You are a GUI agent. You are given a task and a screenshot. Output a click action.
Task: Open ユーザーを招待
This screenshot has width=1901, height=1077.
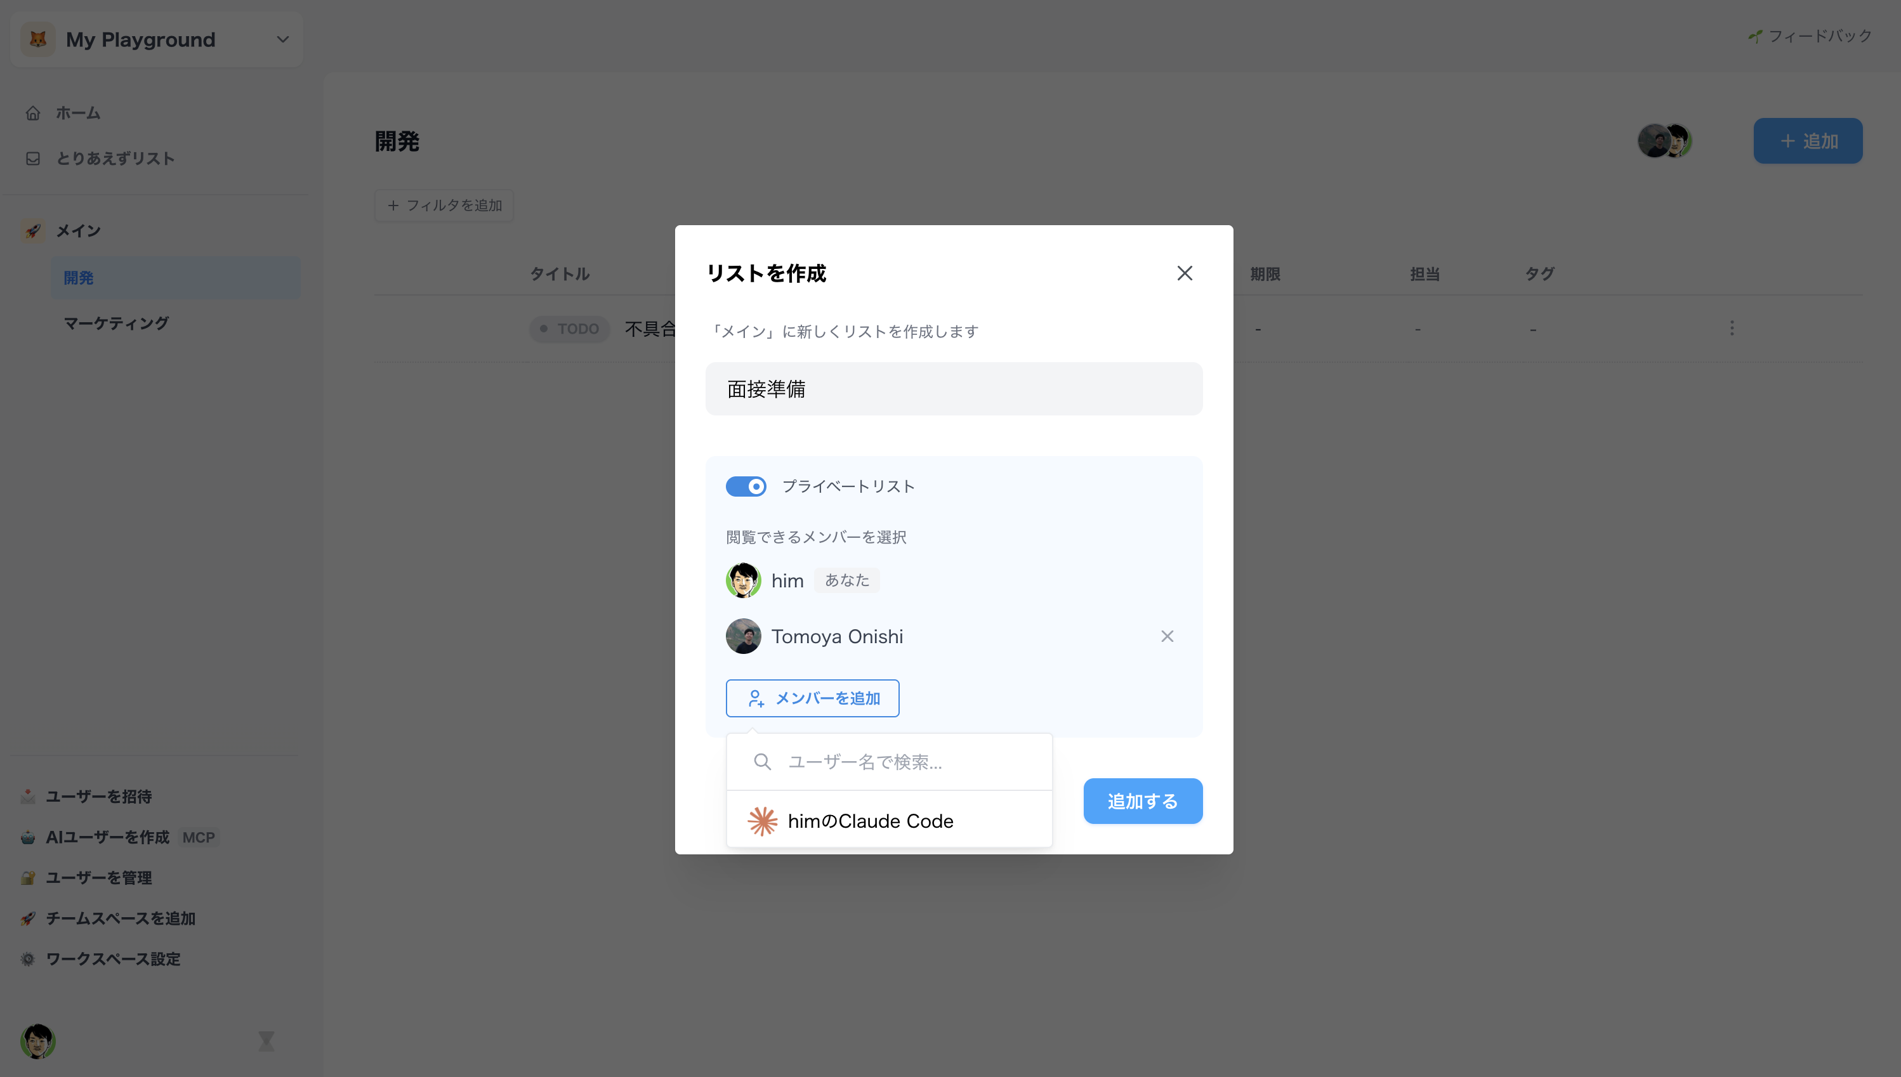98,796
